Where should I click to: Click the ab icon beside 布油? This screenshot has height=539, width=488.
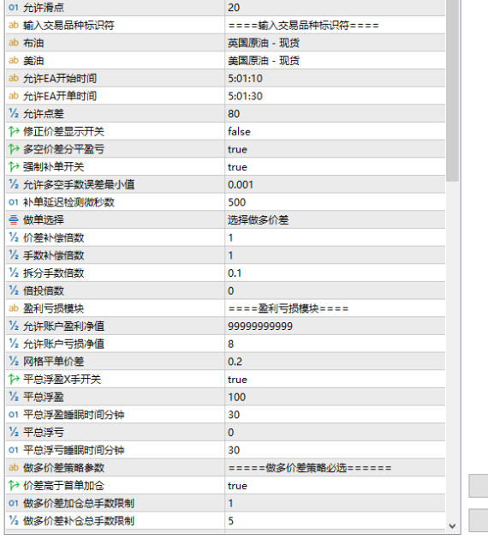click(x=14, y=43)
